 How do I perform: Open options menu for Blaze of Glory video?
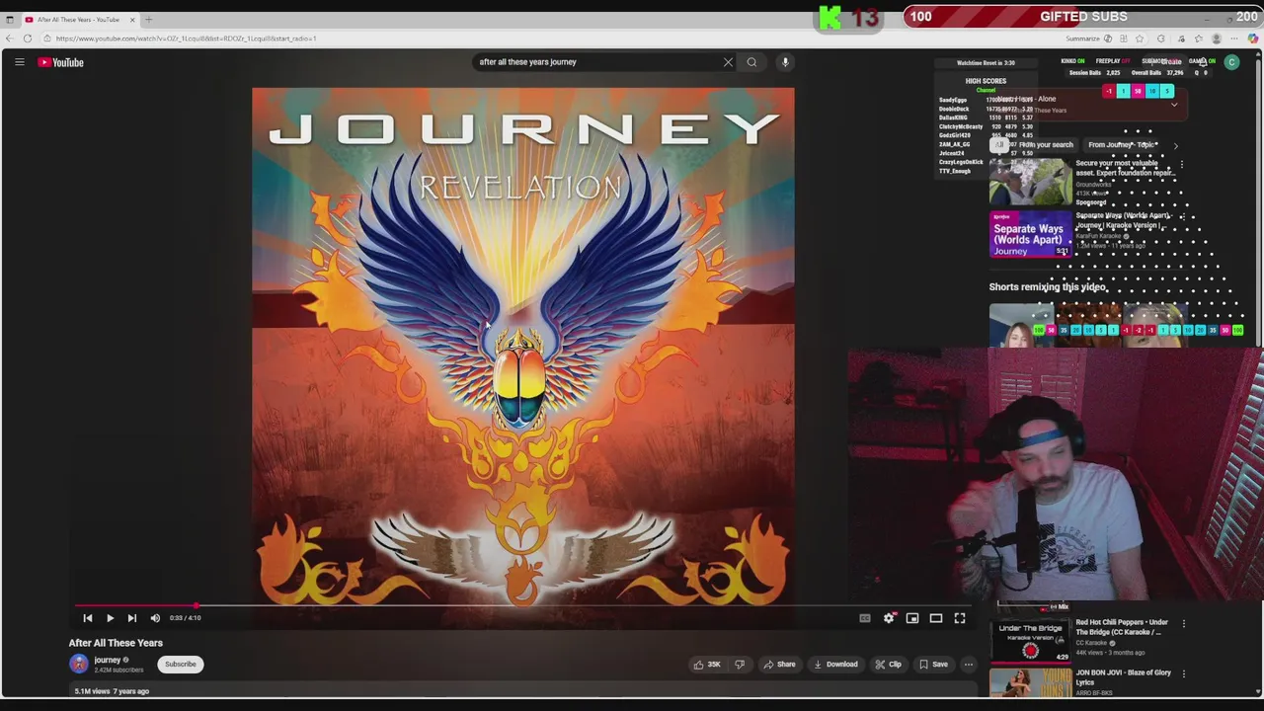click(1183, 674)
